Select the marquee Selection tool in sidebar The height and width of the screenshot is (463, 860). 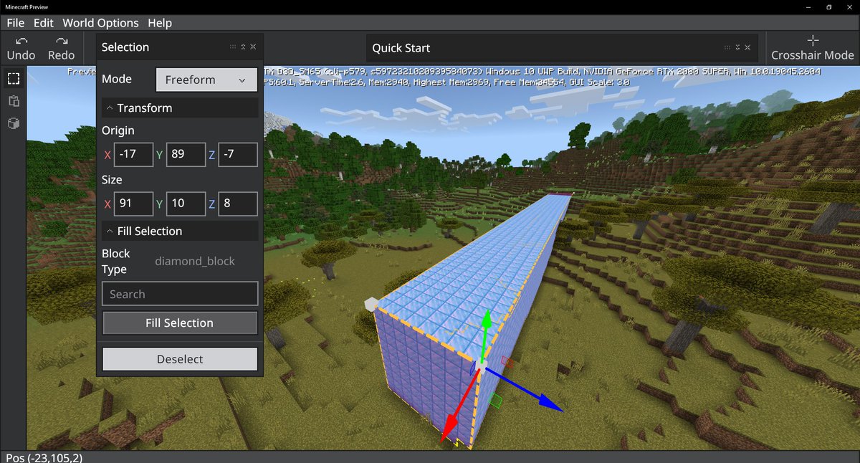[14, 78]
